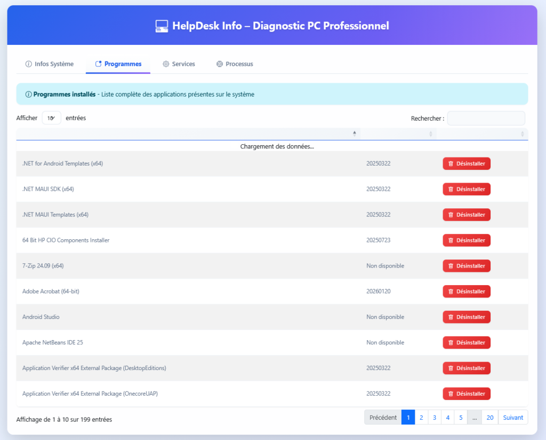The width and height of the screenshot is (546, 440).
Task: Focus the Rechercher search field
Action: click(486, 118)
